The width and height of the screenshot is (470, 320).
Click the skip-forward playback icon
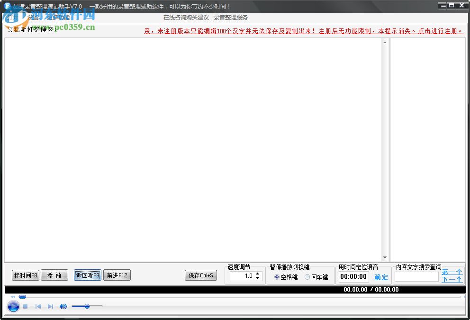click(x=50, y=306)
